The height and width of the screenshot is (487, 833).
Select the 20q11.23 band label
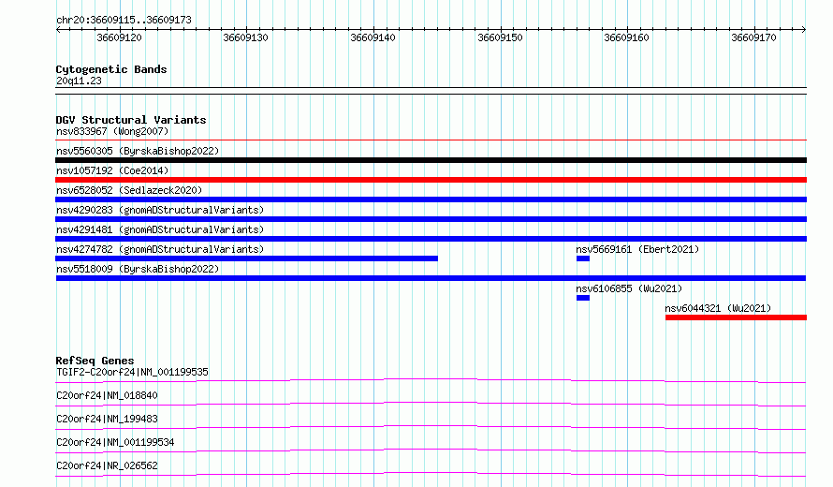(79, 81)
